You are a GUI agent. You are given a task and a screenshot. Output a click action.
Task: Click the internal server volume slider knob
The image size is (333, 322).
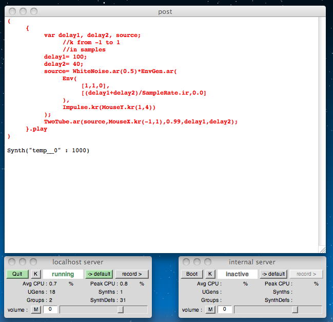295,310
